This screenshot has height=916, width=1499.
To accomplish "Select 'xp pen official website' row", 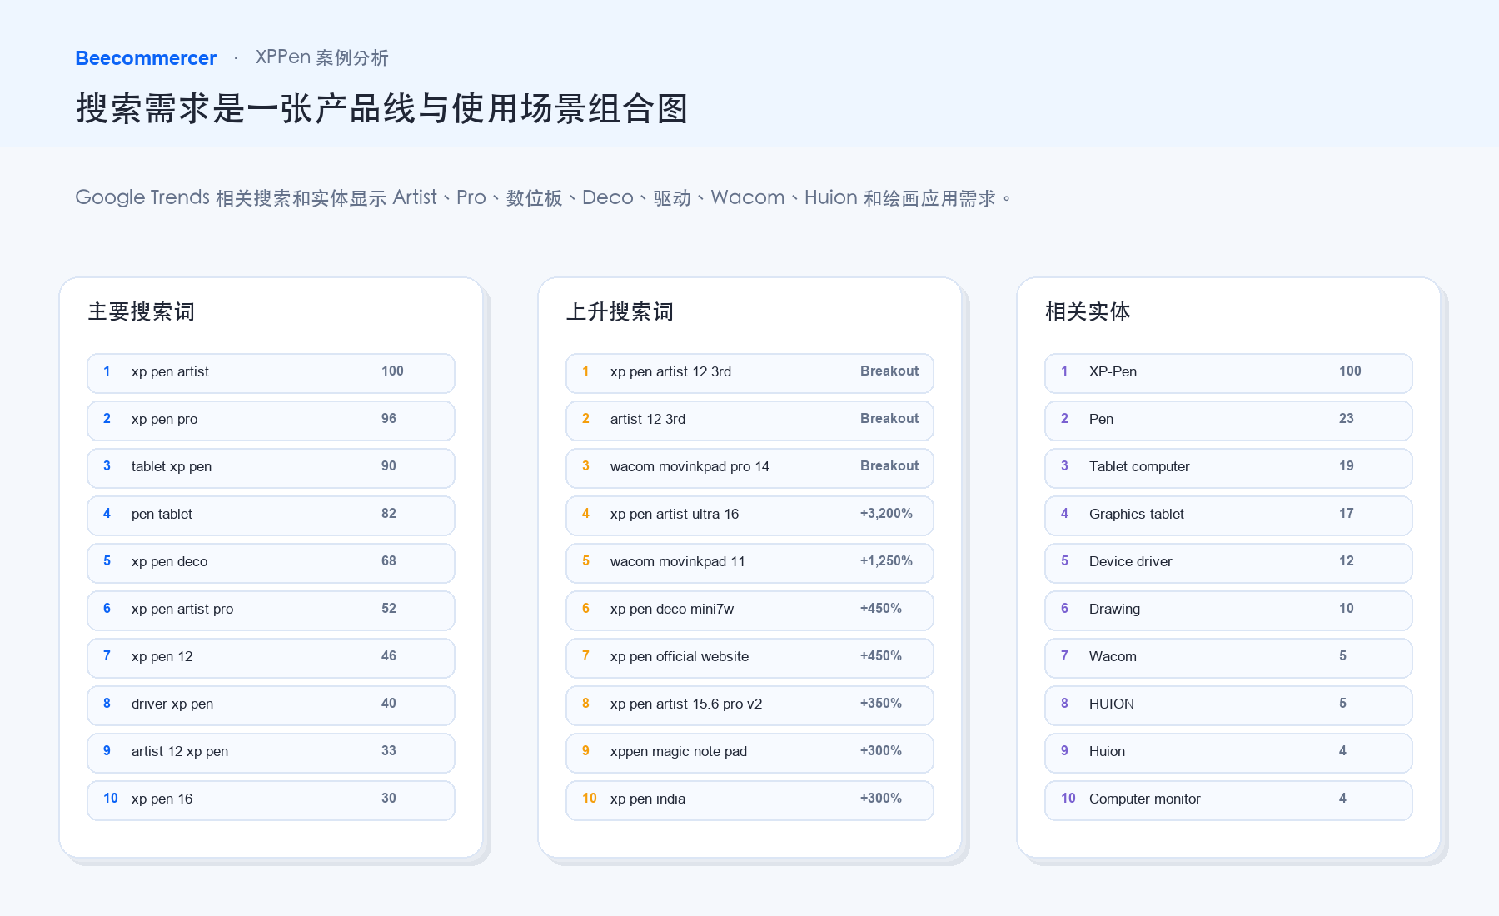I will [749, 658].
